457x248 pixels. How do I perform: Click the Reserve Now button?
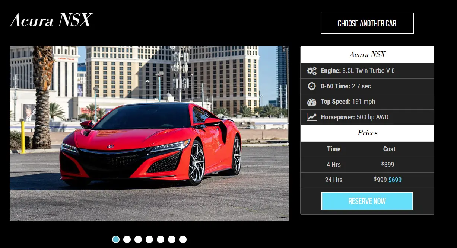(367, 201)
